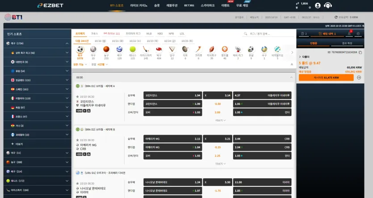Select the handball sport icon (핸드볼 46)
The width and height of the screenshot is (373, 198).
coord(225,49)
